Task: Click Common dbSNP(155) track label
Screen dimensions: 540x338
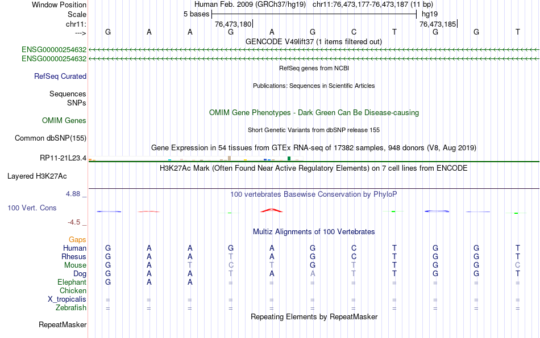Action: (50, 138)
